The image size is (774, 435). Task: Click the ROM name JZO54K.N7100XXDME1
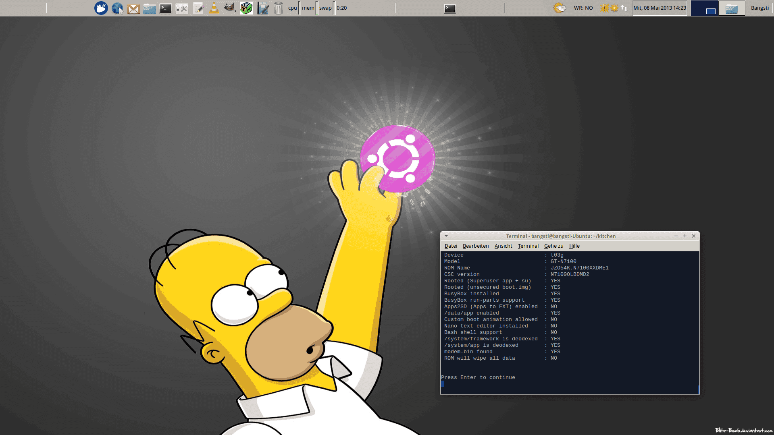[580, 268]
